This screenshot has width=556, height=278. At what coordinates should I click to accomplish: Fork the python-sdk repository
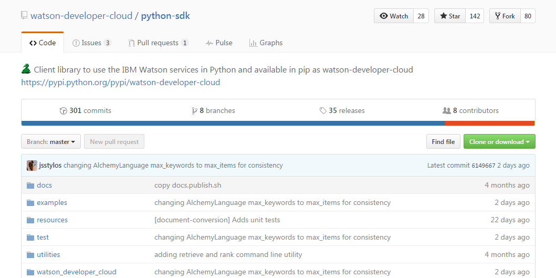pos(505,16)
